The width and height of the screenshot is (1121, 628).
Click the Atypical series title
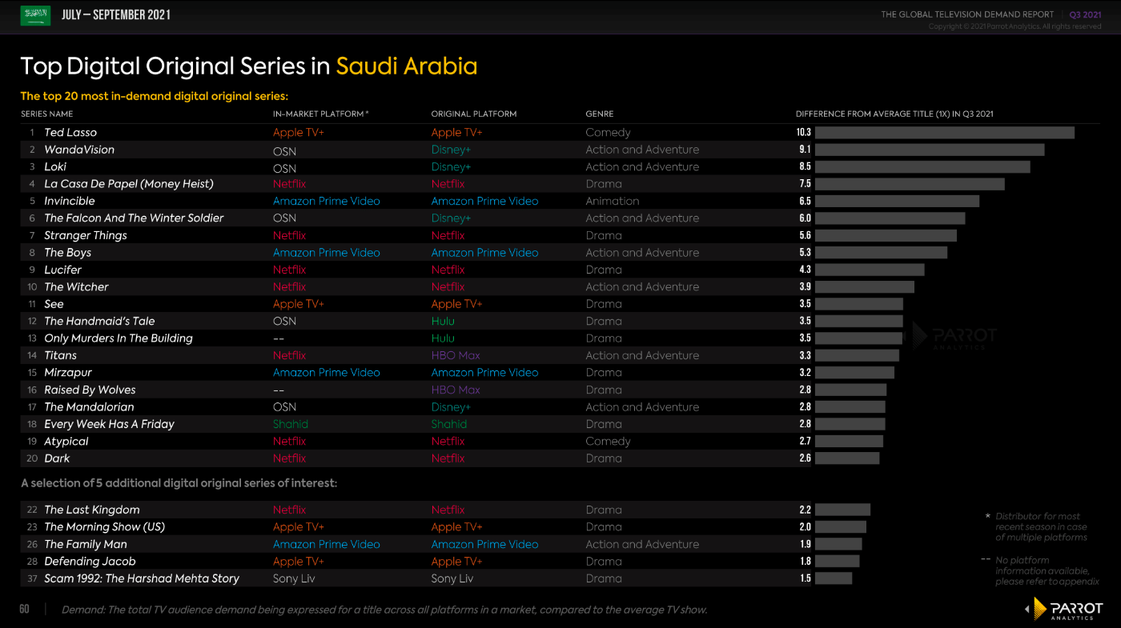pos(66,442)
